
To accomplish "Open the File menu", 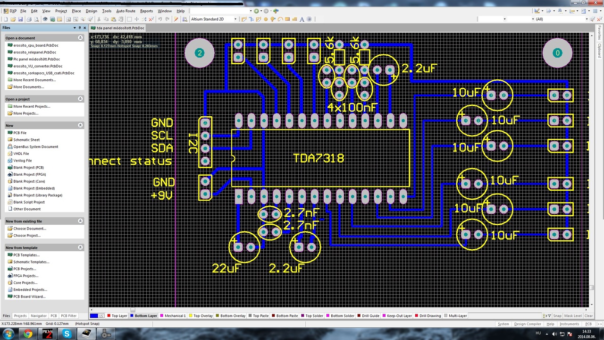I will [23, 11].
